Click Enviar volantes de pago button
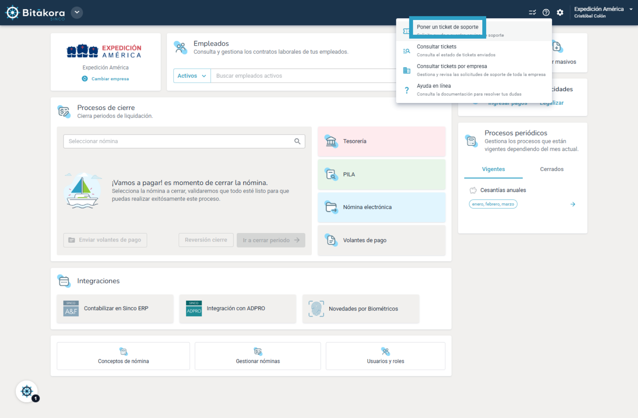Screen dimensions: 638x418 (105, 240)
